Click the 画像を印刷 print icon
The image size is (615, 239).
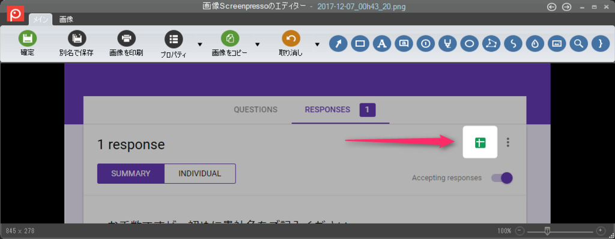click(x=126, y=38)
